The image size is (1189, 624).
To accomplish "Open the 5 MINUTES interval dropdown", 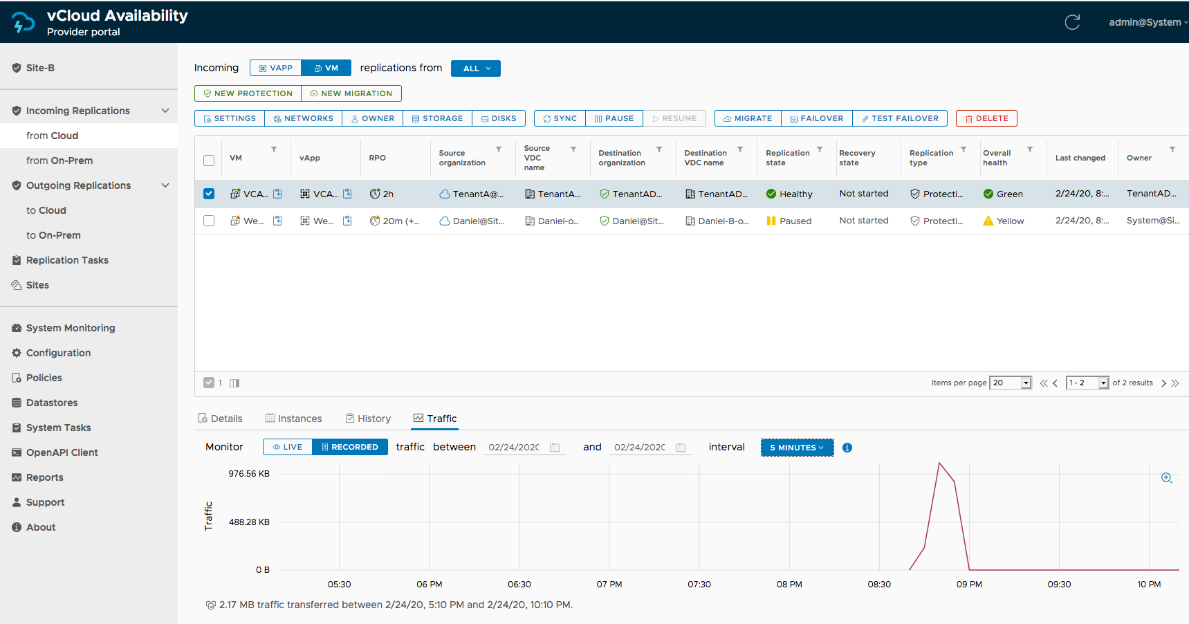I will 797,448.
